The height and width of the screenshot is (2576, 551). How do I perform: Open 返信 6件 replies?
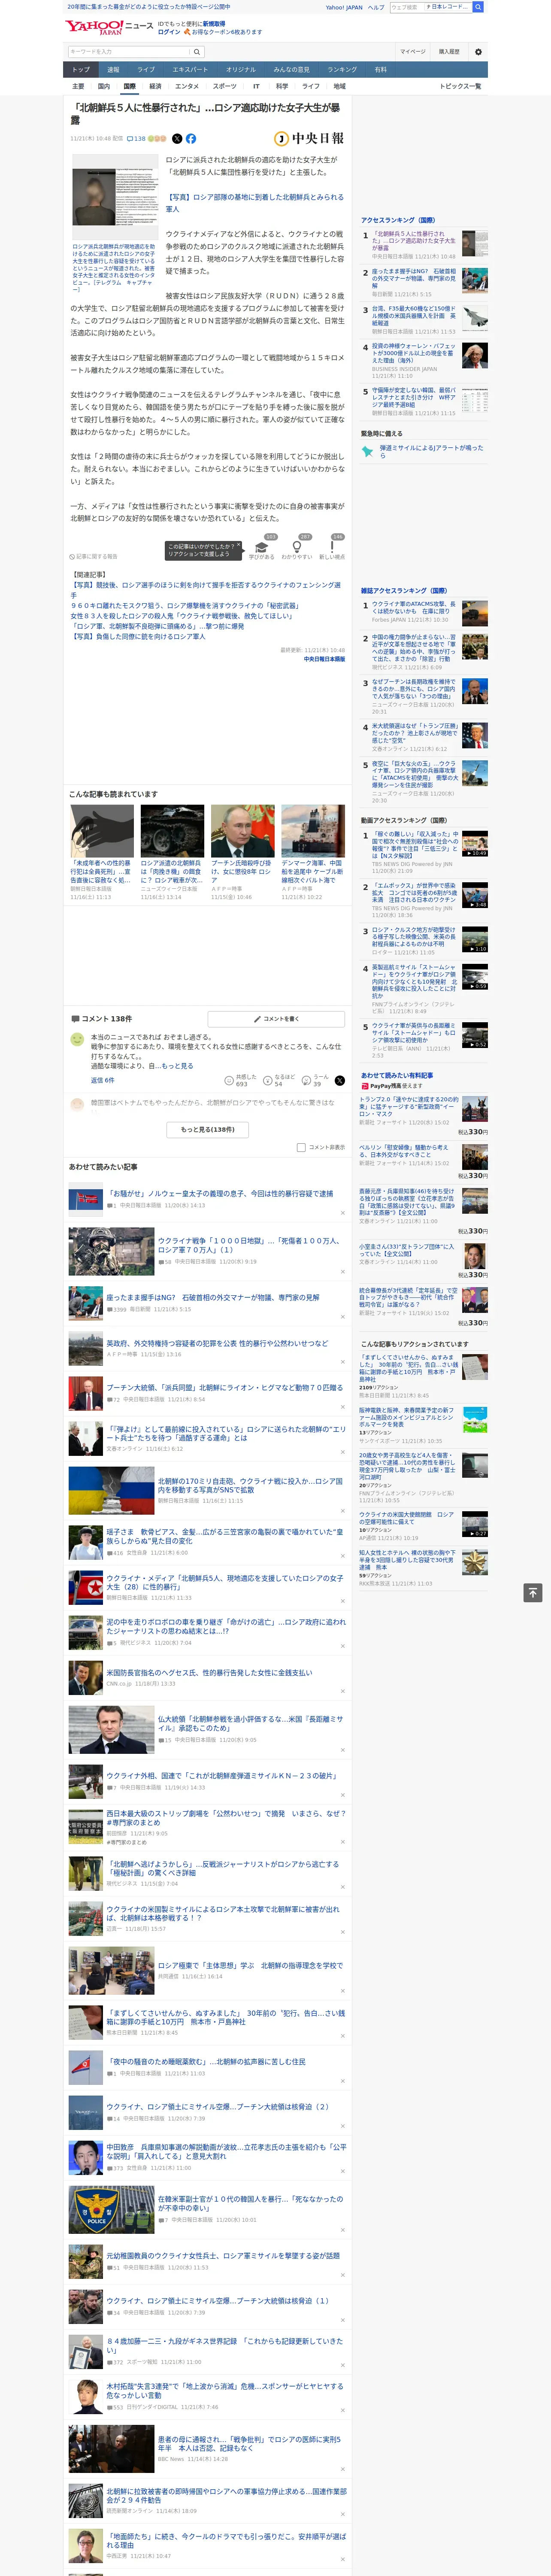(x=102, y=1080)
